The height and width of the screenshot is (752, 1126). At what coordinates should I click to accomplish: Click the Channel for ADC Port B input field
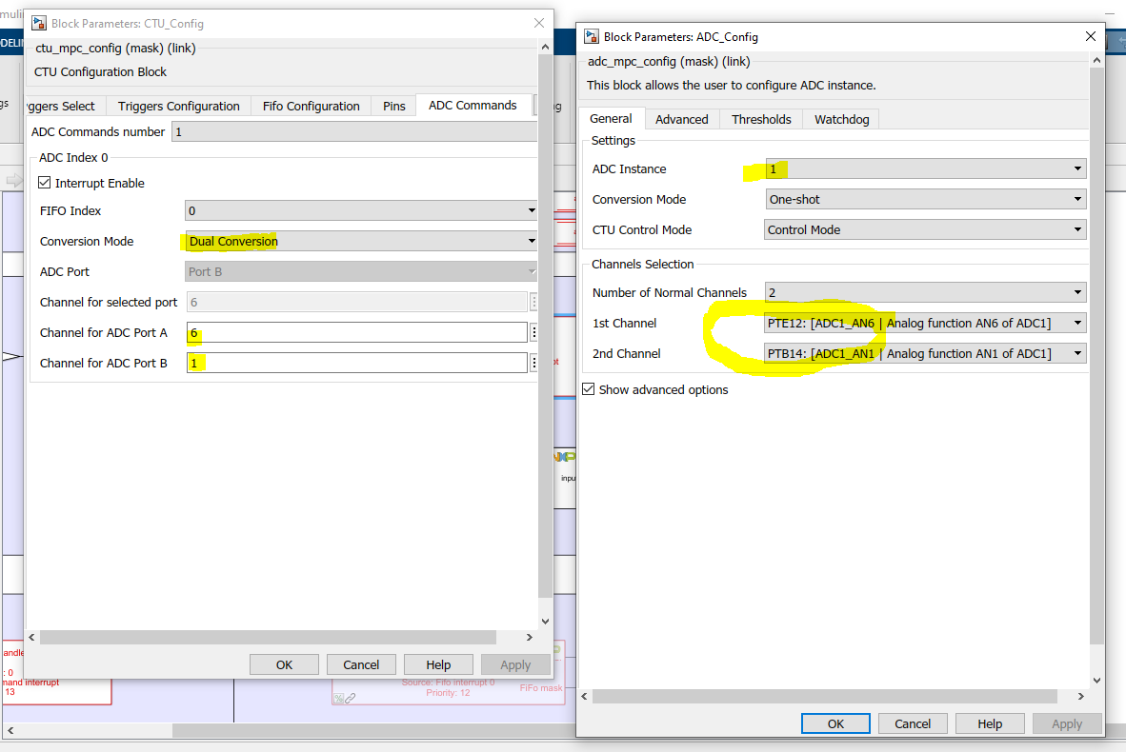pyautogui.click(x=352, y=362)
